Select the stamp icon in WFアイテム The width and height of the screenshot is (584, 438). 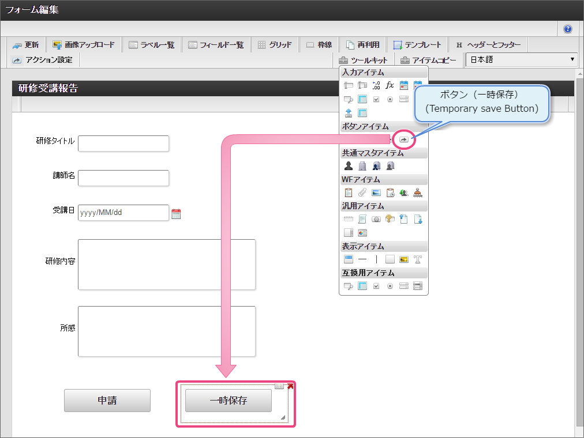(418, 192)
